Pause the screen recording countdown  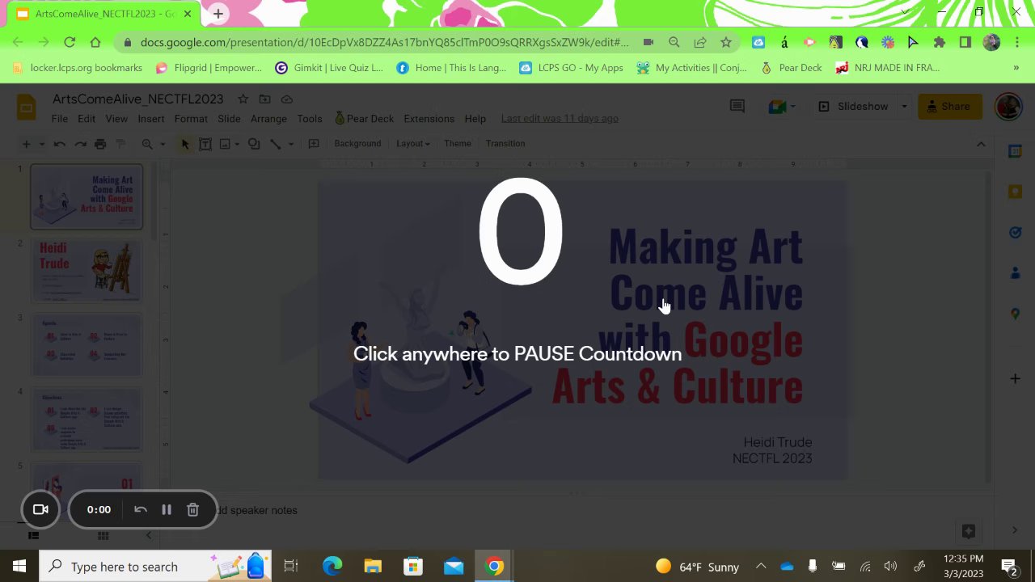point(167,510)
